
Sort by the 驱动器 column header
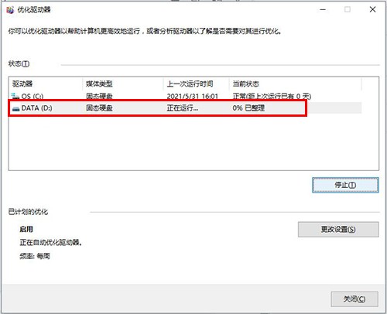[46, 84]
